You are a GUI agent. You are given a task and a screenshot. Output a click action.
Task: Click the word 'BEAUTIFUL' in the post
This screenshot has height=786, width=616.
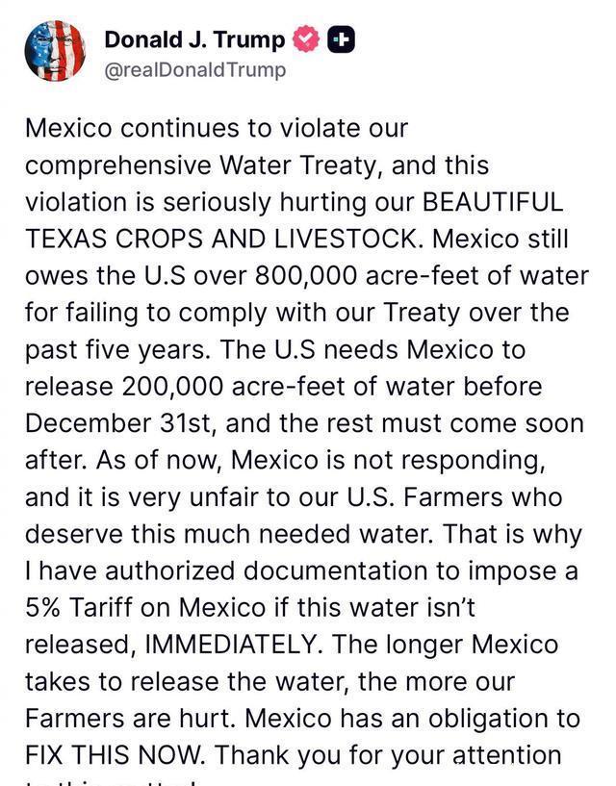493,203
